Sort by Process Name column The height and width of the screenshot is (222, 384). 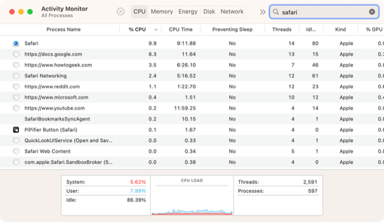tap(63, 30)
